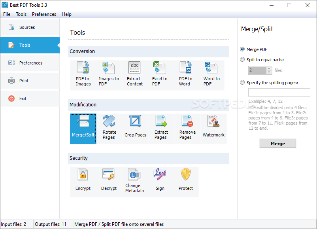Click the Output files: 11 status
Image resolution: width=317 pixels, height=229 pixels.
[51, 224]
